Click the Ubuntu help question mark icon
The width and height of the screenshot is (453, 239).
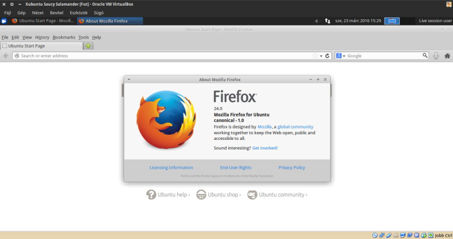pos(151,194)
